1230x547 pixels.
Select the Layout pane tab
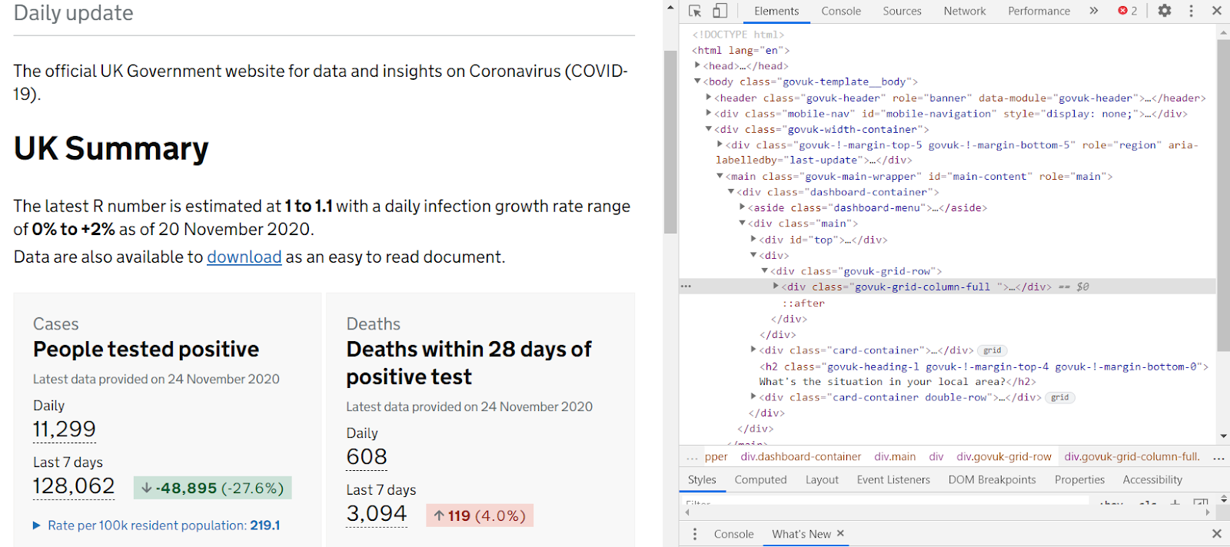pyautogui.click(x=822, y=479)
